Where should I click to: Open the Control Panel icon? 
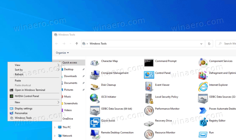point(149,75)
